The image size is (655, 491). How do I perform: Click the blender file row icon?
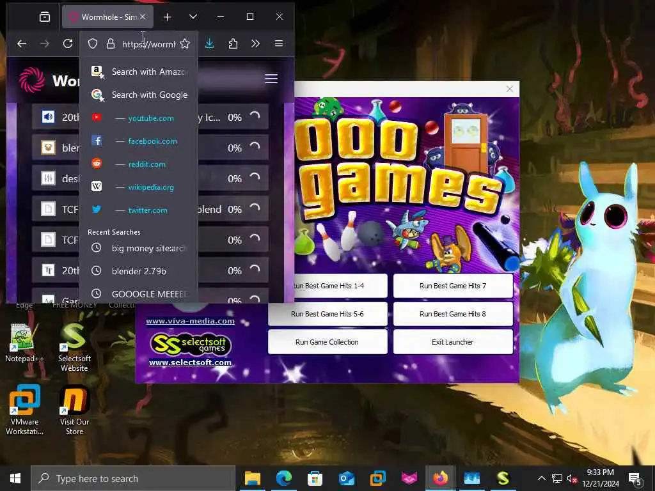(48, 148)
